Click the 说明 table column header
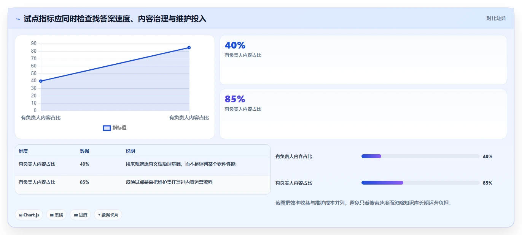Image resolution: width=522 pixels, height=235 pixels. (x=130, y=151)
